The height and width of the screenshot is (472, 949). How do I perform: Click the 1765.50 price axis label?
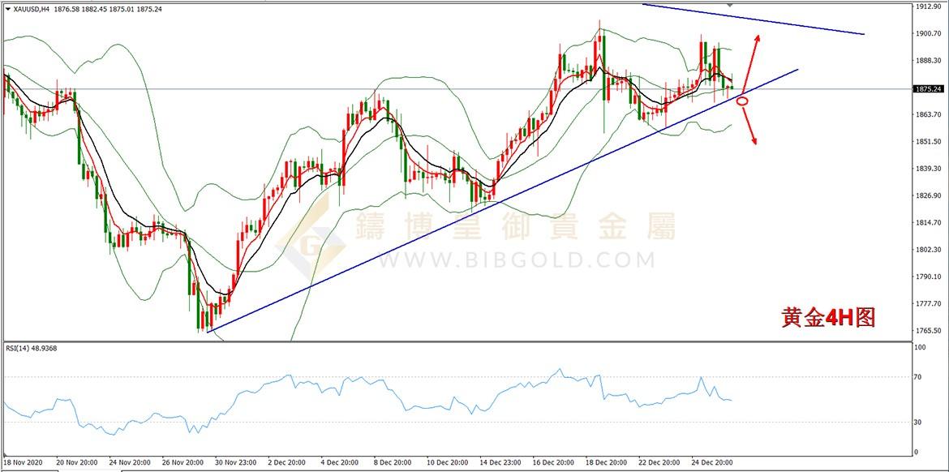coord(928,331)
